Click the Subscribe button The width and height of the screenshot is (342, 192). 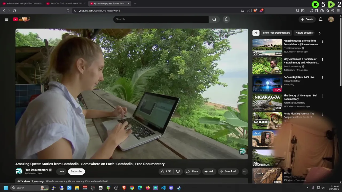pos(76,171)
